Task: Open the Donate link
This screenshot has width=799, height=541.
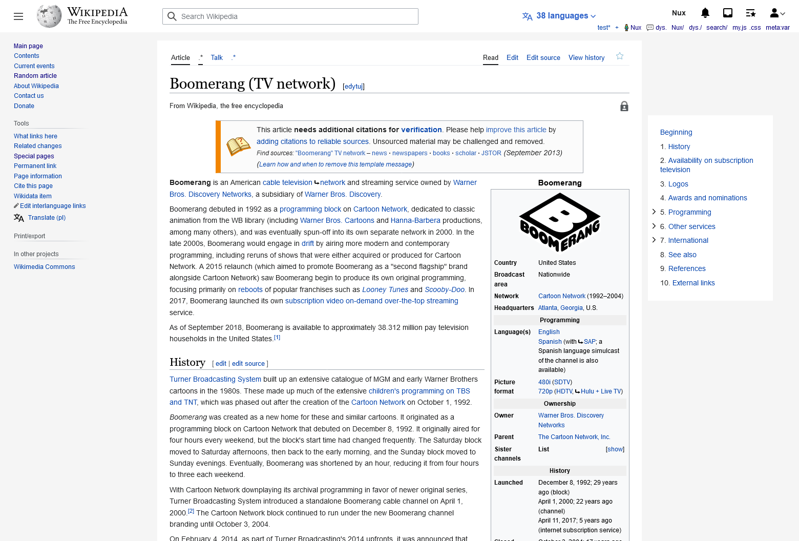Action: tap(24, 106)
